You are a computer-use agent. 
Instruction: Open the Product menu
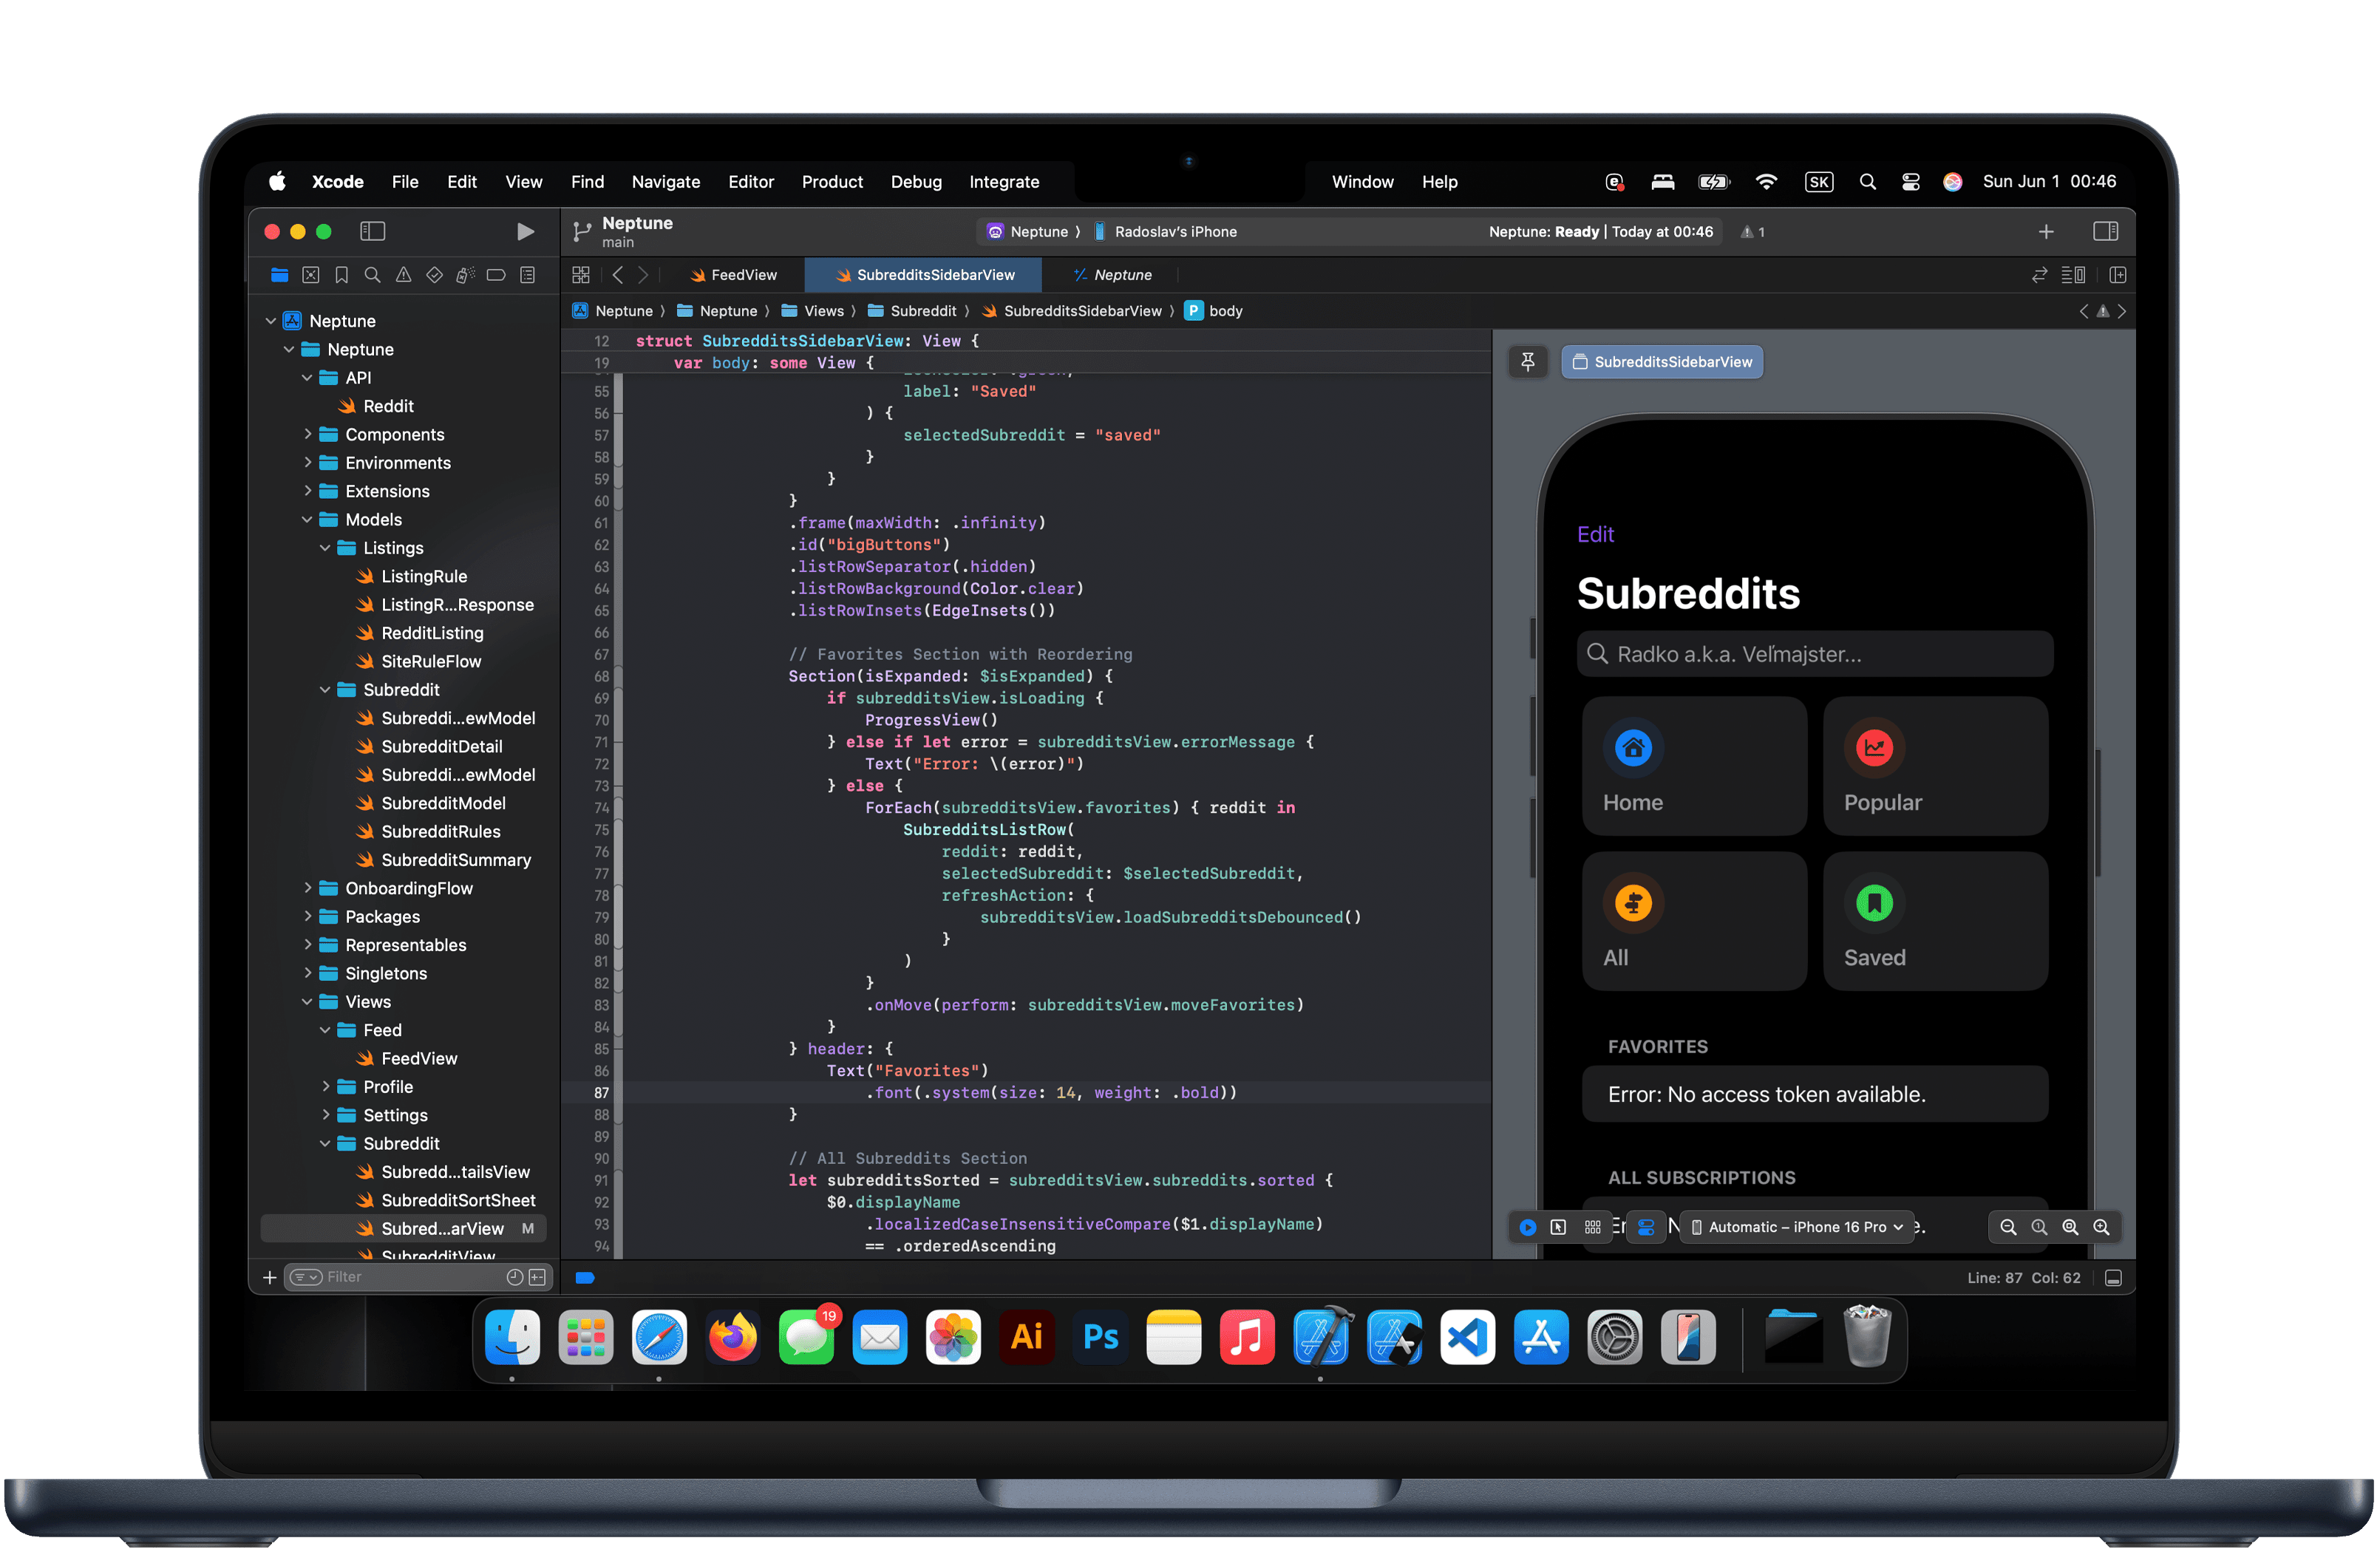831,182
